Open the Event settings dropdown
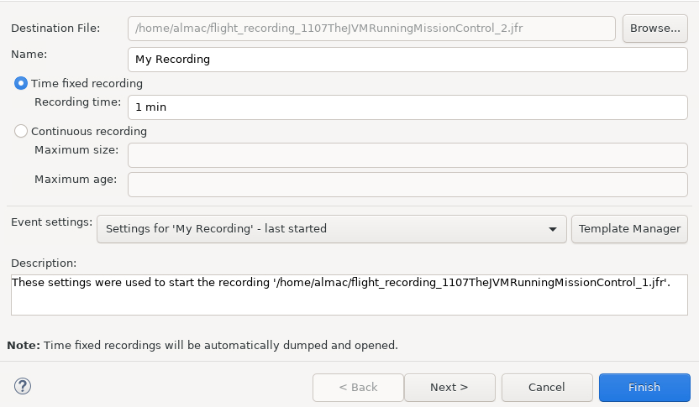Viewport: 699px width, 407px height. pyautogui.click(x=331, y=228)
